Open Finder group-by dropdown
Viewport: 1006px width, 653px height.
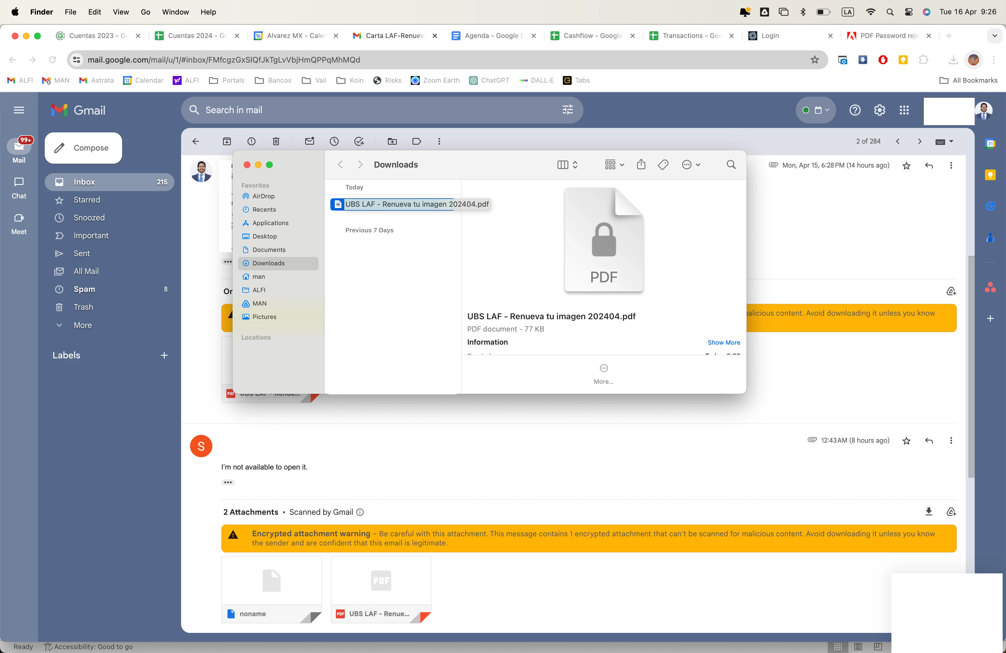point(614,165)
